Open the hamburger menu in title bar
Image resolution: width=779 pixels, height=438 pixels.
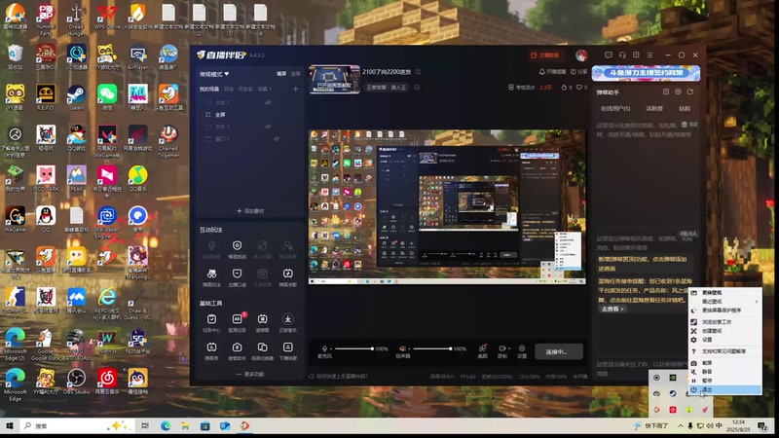[x=649, y=55]
